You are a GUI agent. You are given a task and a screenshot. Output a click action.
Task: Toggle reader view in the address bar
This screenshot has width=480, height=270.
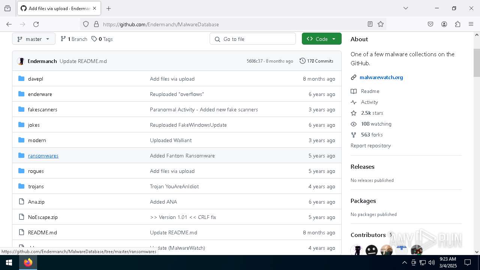click(x=370, y=24)
